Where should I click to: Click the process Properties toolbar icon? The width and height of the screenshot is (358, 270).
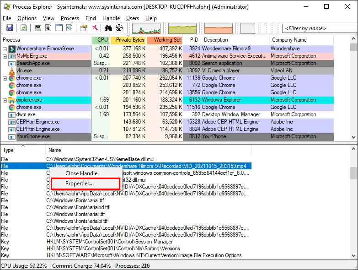click(83, 28)
